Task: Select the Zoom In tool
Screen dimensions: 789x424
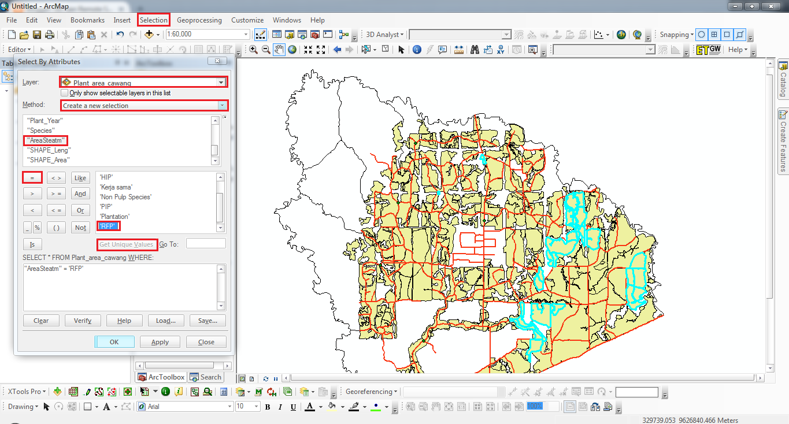Action: click(x=253, y=50)
